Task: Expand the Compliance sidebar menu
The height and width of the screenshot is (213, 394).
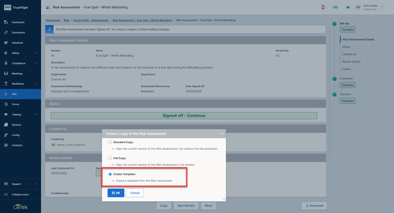Action: (x=20, y=63)
